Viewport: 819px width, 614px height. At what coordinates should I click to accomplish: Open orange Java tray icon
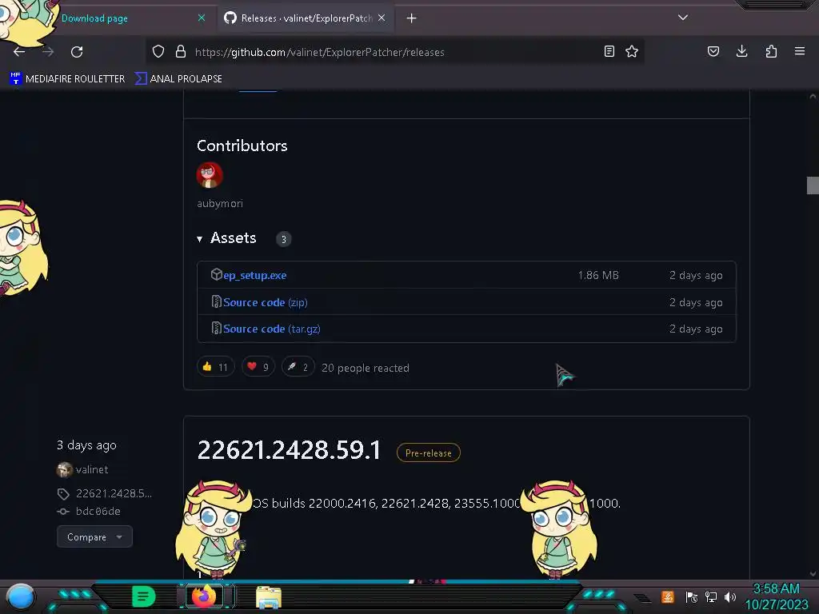668,596
